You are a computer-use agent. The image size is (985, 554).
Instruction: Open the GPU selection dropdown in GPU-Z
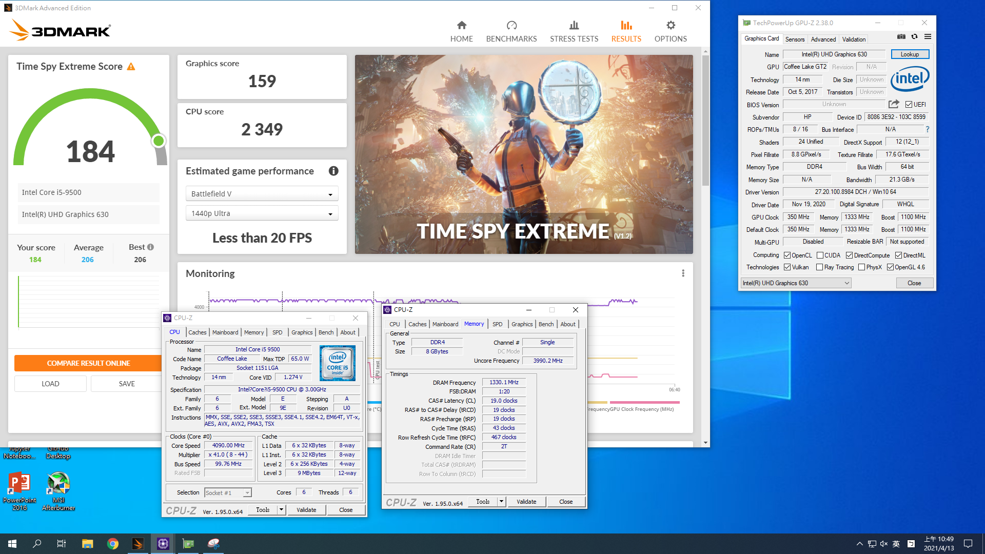796,283
